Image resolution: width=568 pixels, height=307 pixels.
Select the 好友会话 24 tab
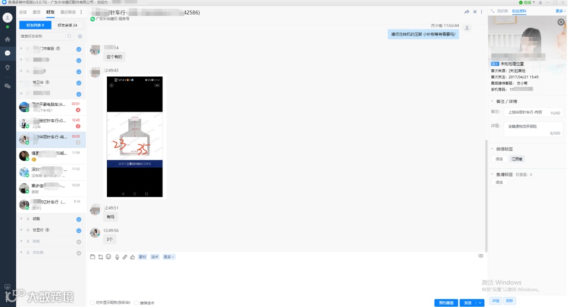[67, 25]
